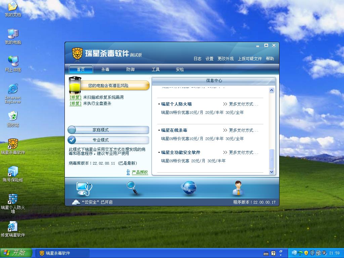Click [修复] link for 未扫描或修复系统漏洞
This screenshot has height=258, width=344.
pos(76,97)
